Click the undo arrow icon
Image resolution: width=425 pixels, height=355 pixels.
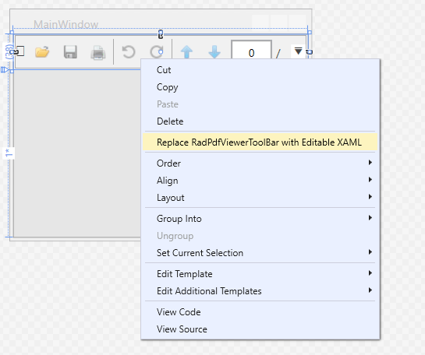click(129, 52)
